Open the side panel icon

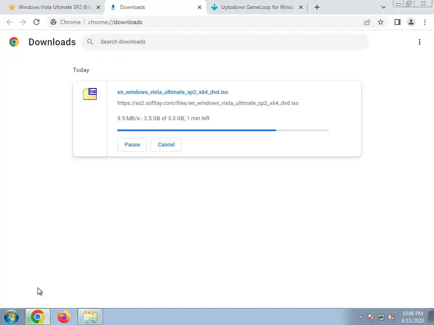pos(398,22)
